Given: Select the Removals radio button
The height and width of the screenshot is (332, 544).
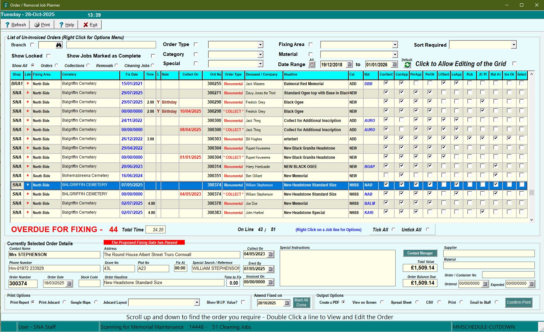Looking at the screenshot, I should pos(117,65).
